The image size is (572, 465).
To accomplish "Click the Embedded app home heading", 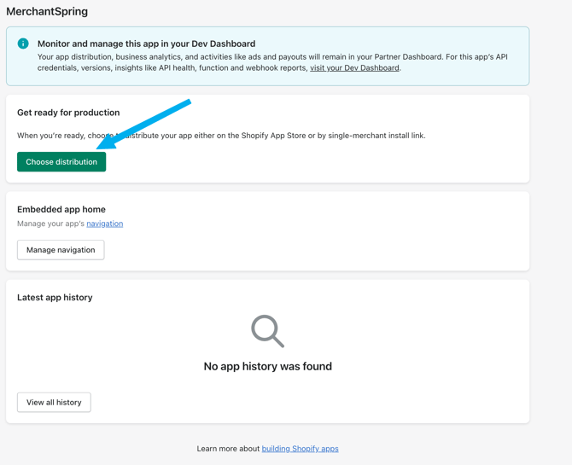I will 61,209.
